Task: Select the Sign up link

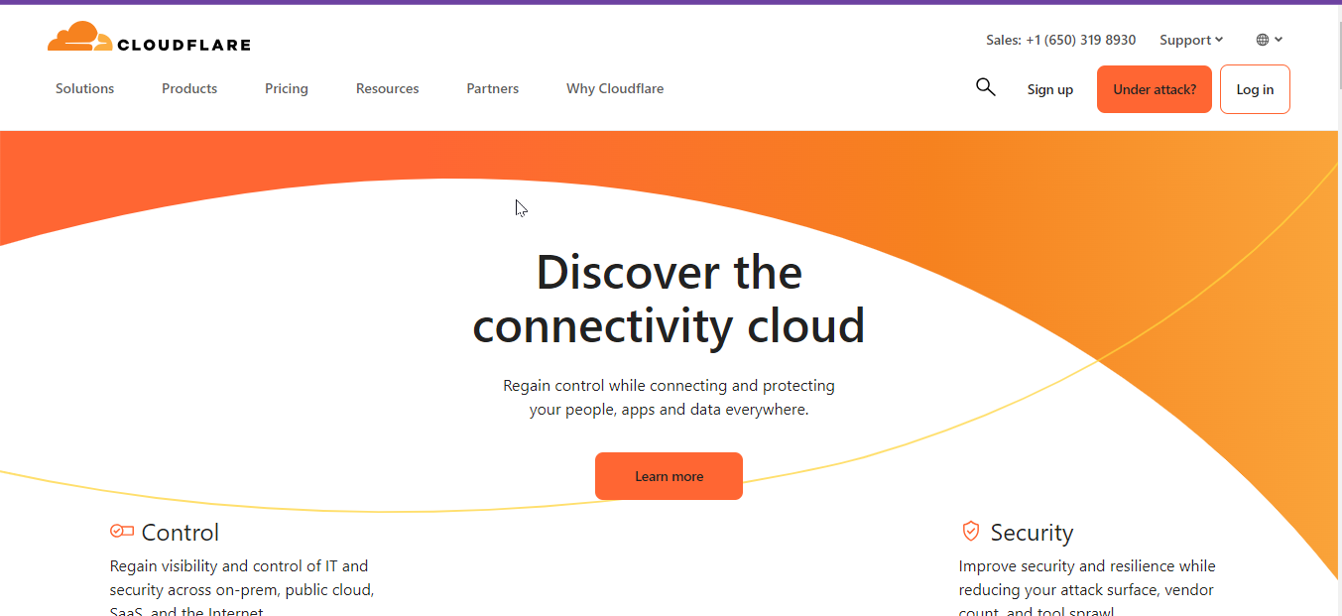Action: point(1049,88)
